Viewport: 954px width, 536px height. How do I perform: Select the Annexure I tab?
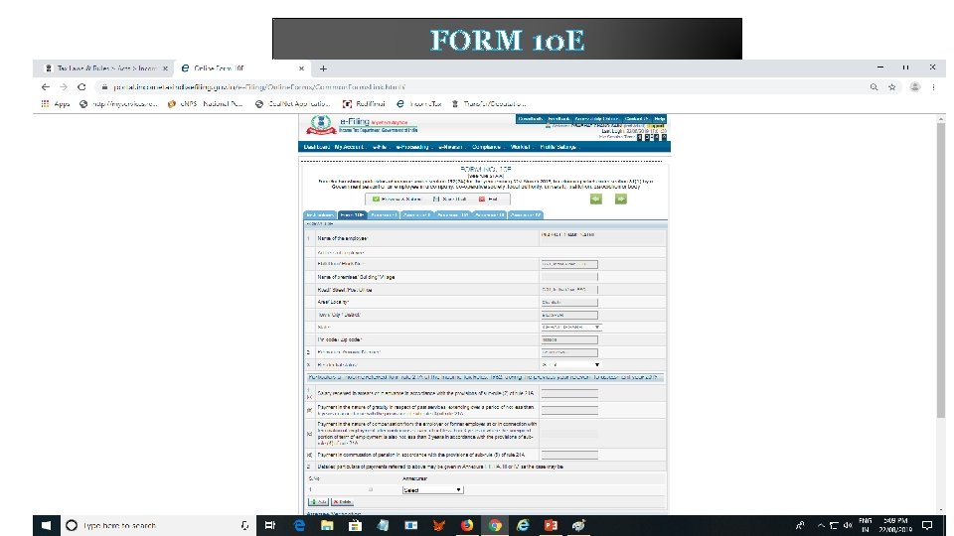pyautogui.click(x=384, y=215)
